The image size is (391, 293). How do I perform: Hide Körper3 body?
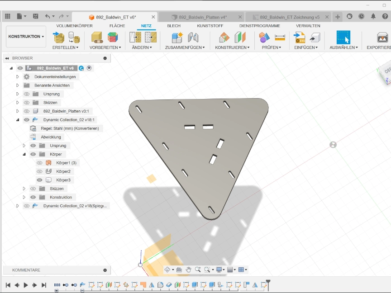click(39, 180)
